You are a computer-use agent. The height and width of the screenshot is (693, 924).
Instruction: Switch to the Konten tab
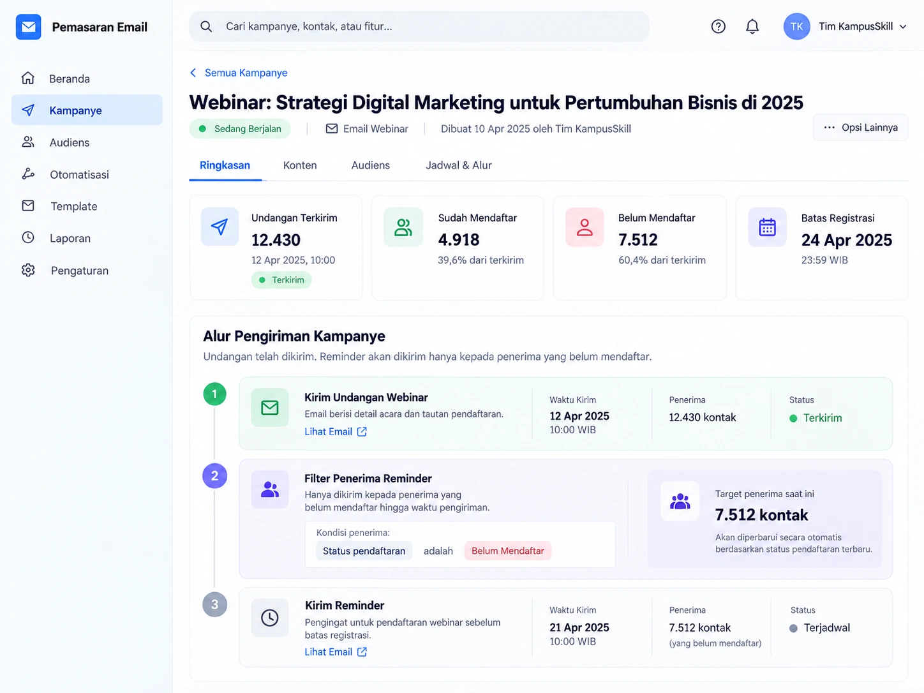coord(300,165)
